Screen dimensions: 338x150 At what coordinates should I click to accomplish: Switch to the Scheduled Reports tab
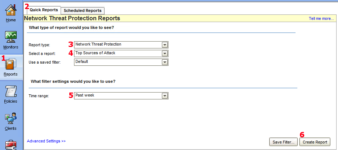83,10
